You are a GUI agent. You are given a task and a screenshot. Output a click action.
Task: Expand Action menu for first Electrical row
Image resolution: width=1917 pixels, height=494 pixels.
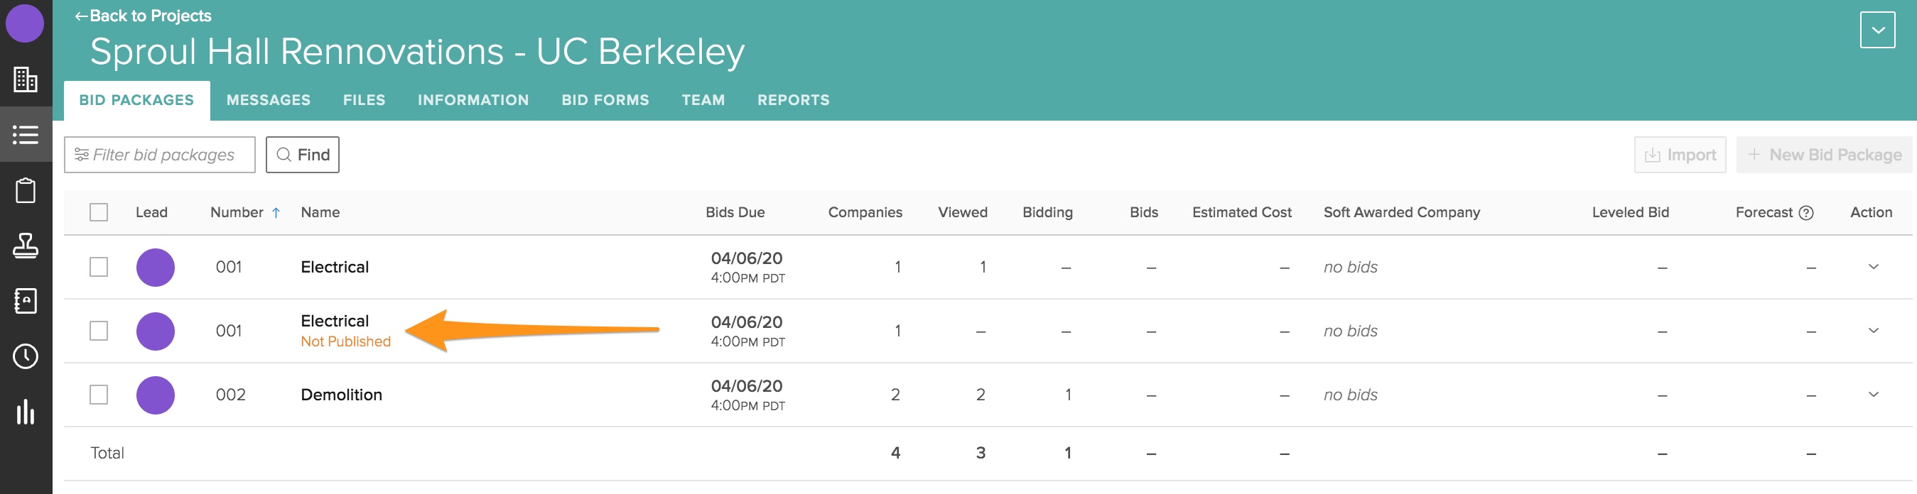1873,267
